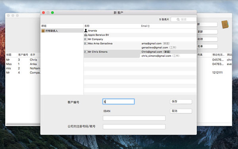Screen dimensions: 238x149
Task: Select the 所有联系人 group
Action: 62,31
